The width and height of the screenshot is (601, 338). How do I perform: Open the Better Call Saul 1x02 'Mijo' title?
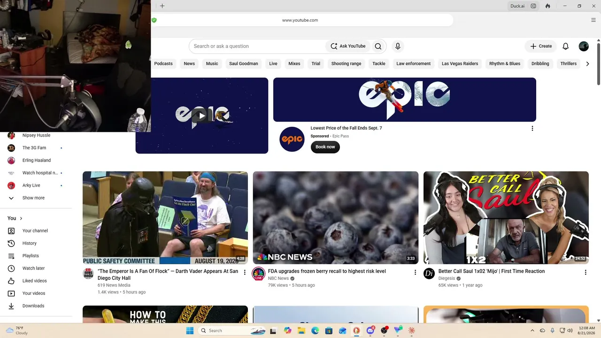pos(492,271)
